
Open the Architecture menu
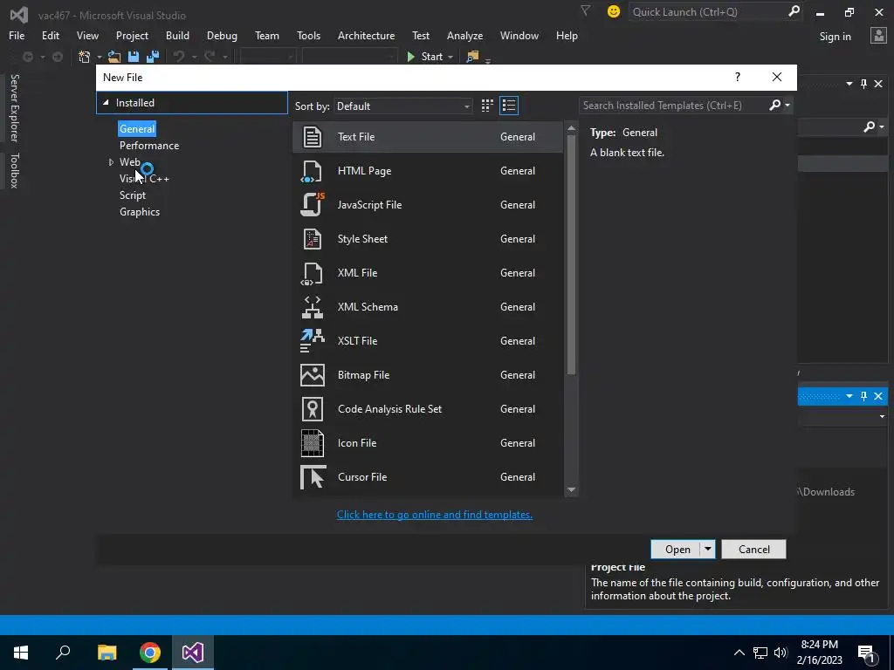point(366,35)
